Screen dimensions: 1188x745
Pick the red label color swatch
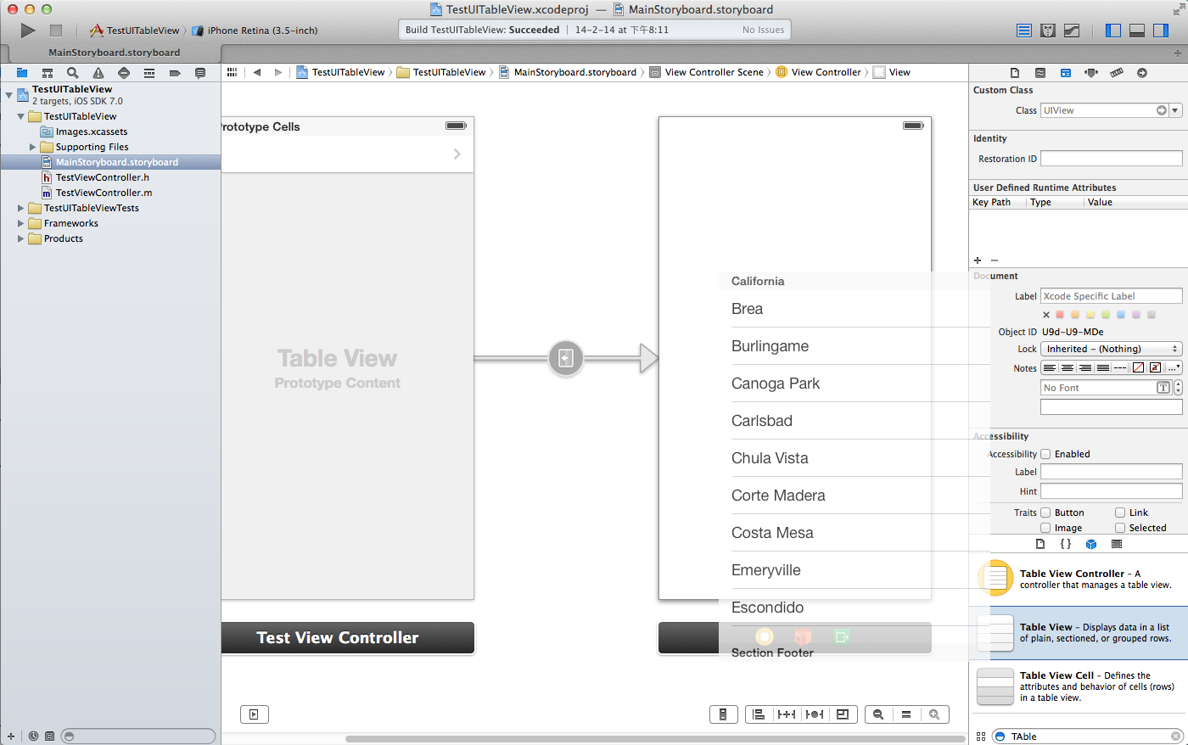(x=1060, y=315)
